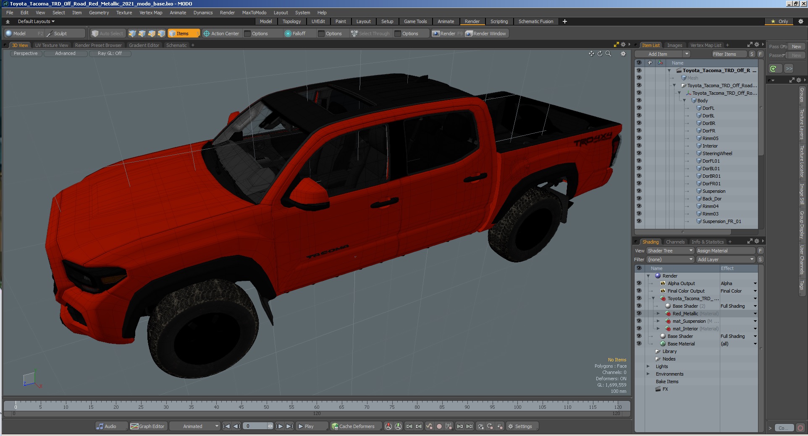Play the animation
Viewport: 808px width, 436px height.
click(312, 426)
